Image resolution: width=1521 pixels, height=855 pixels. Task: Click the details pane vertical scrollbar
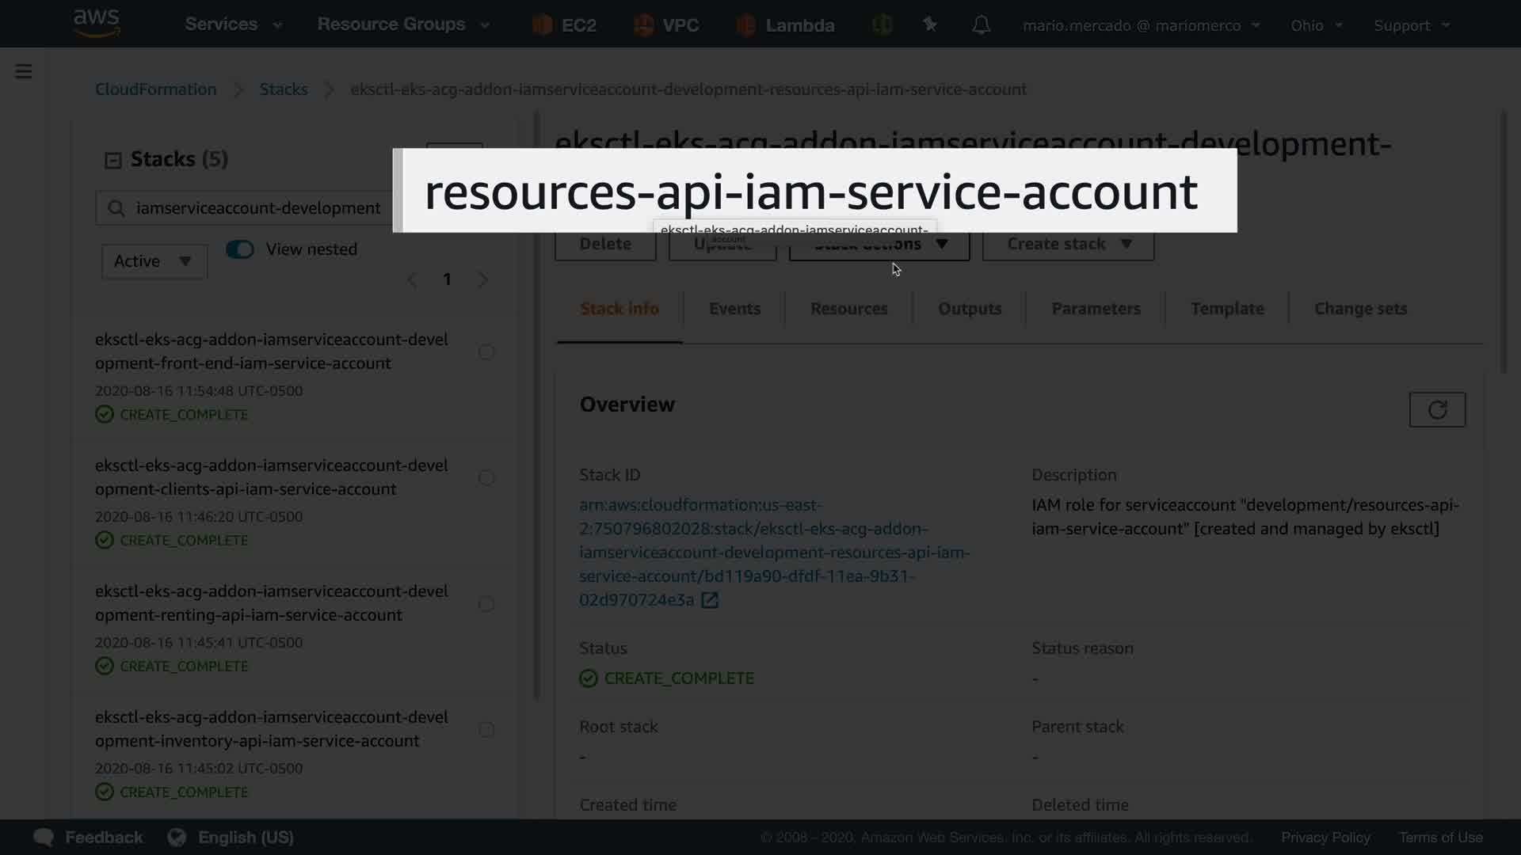click(1503, 241)
